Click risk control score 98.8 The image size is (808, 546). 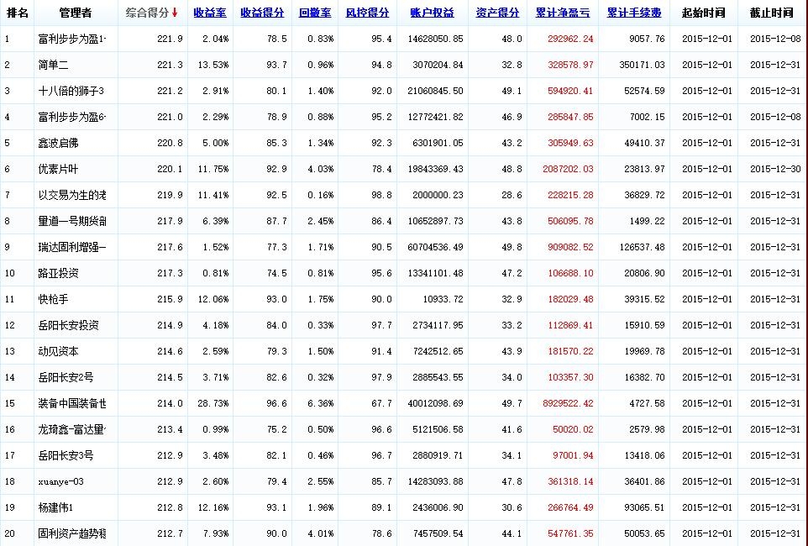coord(382,195)
